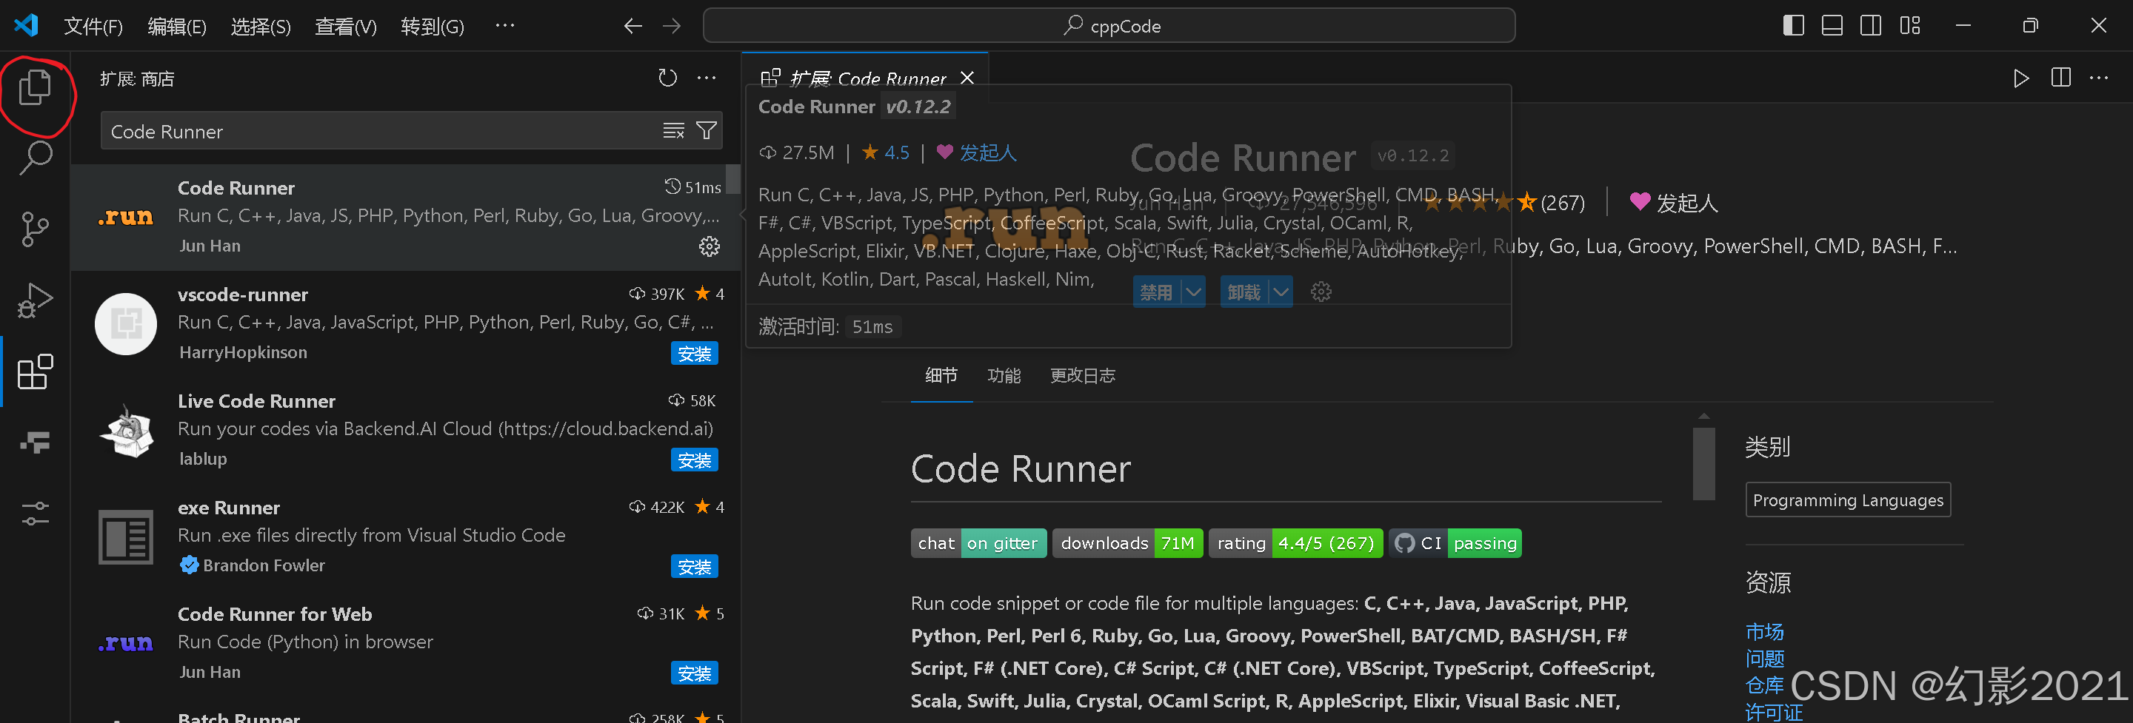Open manage gear for Code Runner list item

point(710,246)
